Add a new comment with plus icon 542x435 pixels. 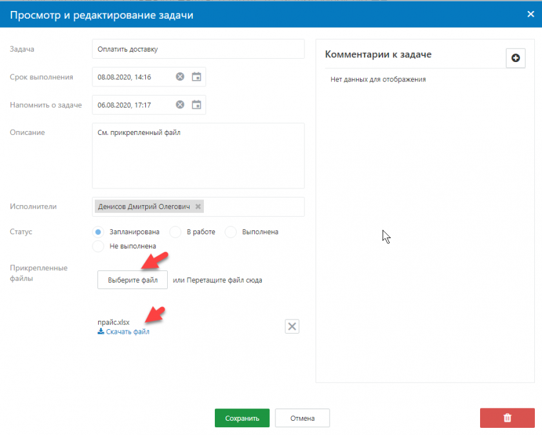click(x=515, y=58)
